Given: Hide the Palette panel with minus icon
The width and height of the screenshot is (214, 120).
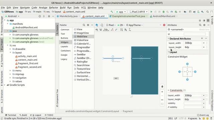Looking at the screenshot, I should [x=92, y=25].
